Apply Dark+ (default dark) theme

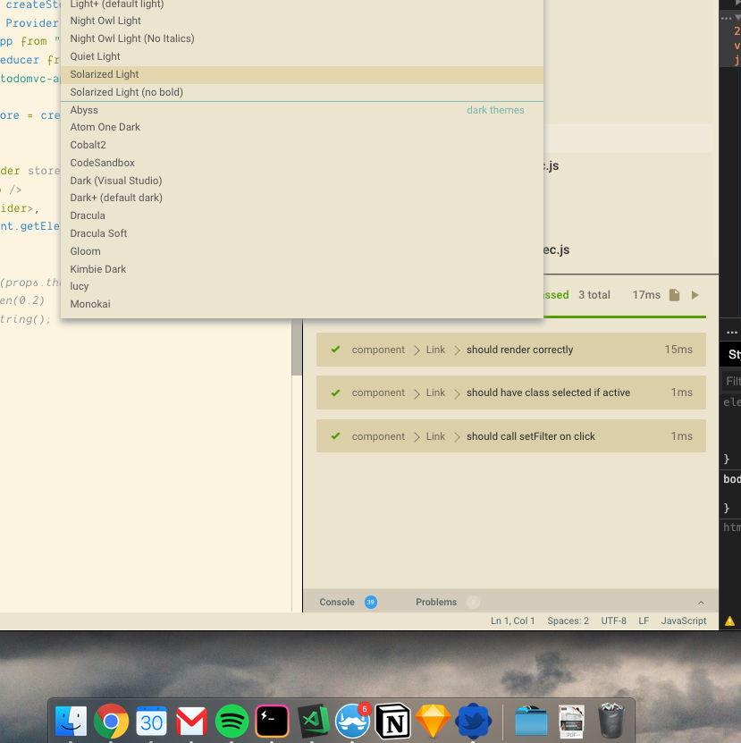302,198
